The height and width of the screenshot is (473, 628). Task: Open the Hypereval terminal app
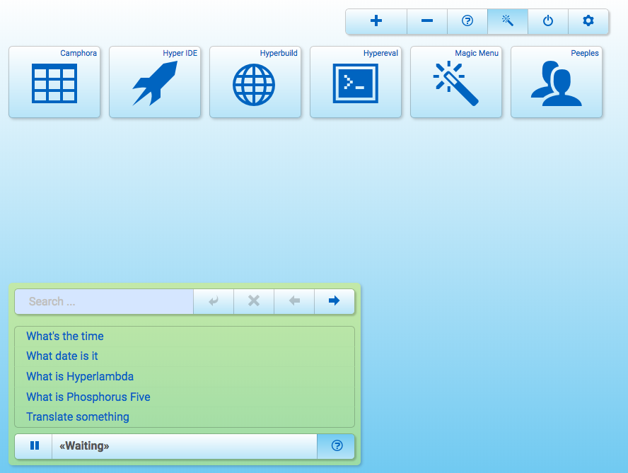(356, 82)
